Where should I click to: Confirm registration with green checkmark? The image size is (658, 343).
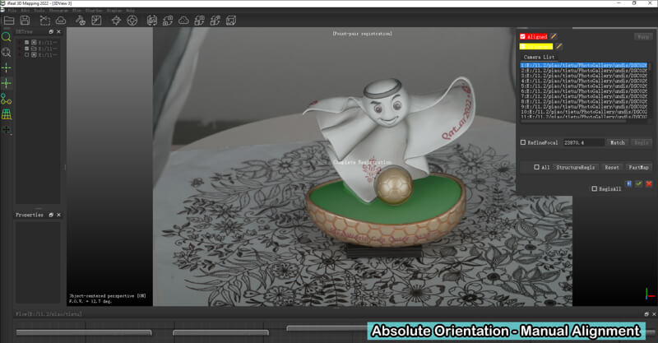pos(639,184)
